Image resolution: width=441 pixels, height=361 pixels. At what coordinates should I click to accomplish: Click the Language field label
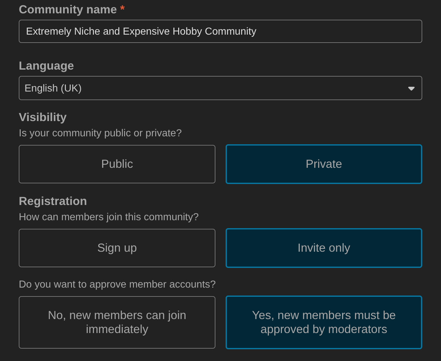click(46, 65)
